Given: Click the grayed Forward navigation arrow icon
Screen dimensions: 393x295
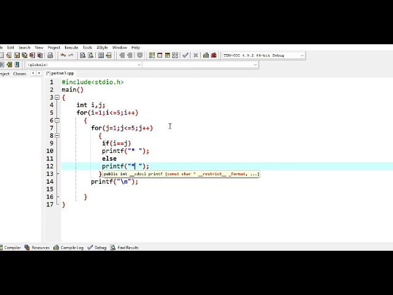Looking at the screenshot, I should (x=130, y=55).
